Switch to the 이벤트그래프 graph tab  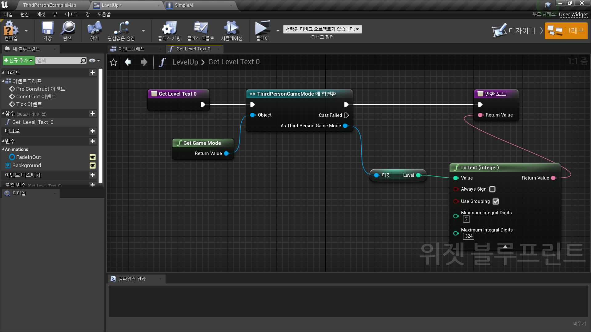131,49
